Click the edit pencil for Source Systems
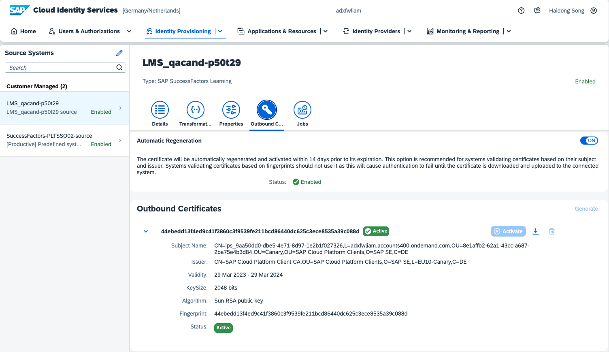Viewport: 609px width, 352px height. tap(119, 53)
